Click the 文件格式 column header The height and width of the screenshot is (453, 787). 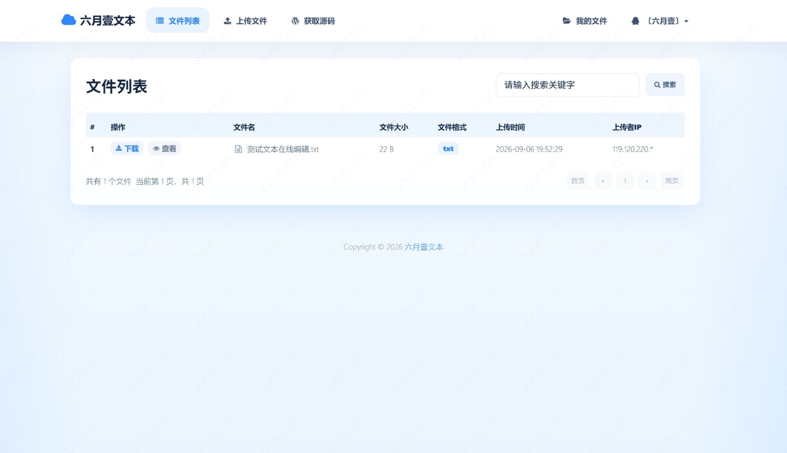(452, 127)
